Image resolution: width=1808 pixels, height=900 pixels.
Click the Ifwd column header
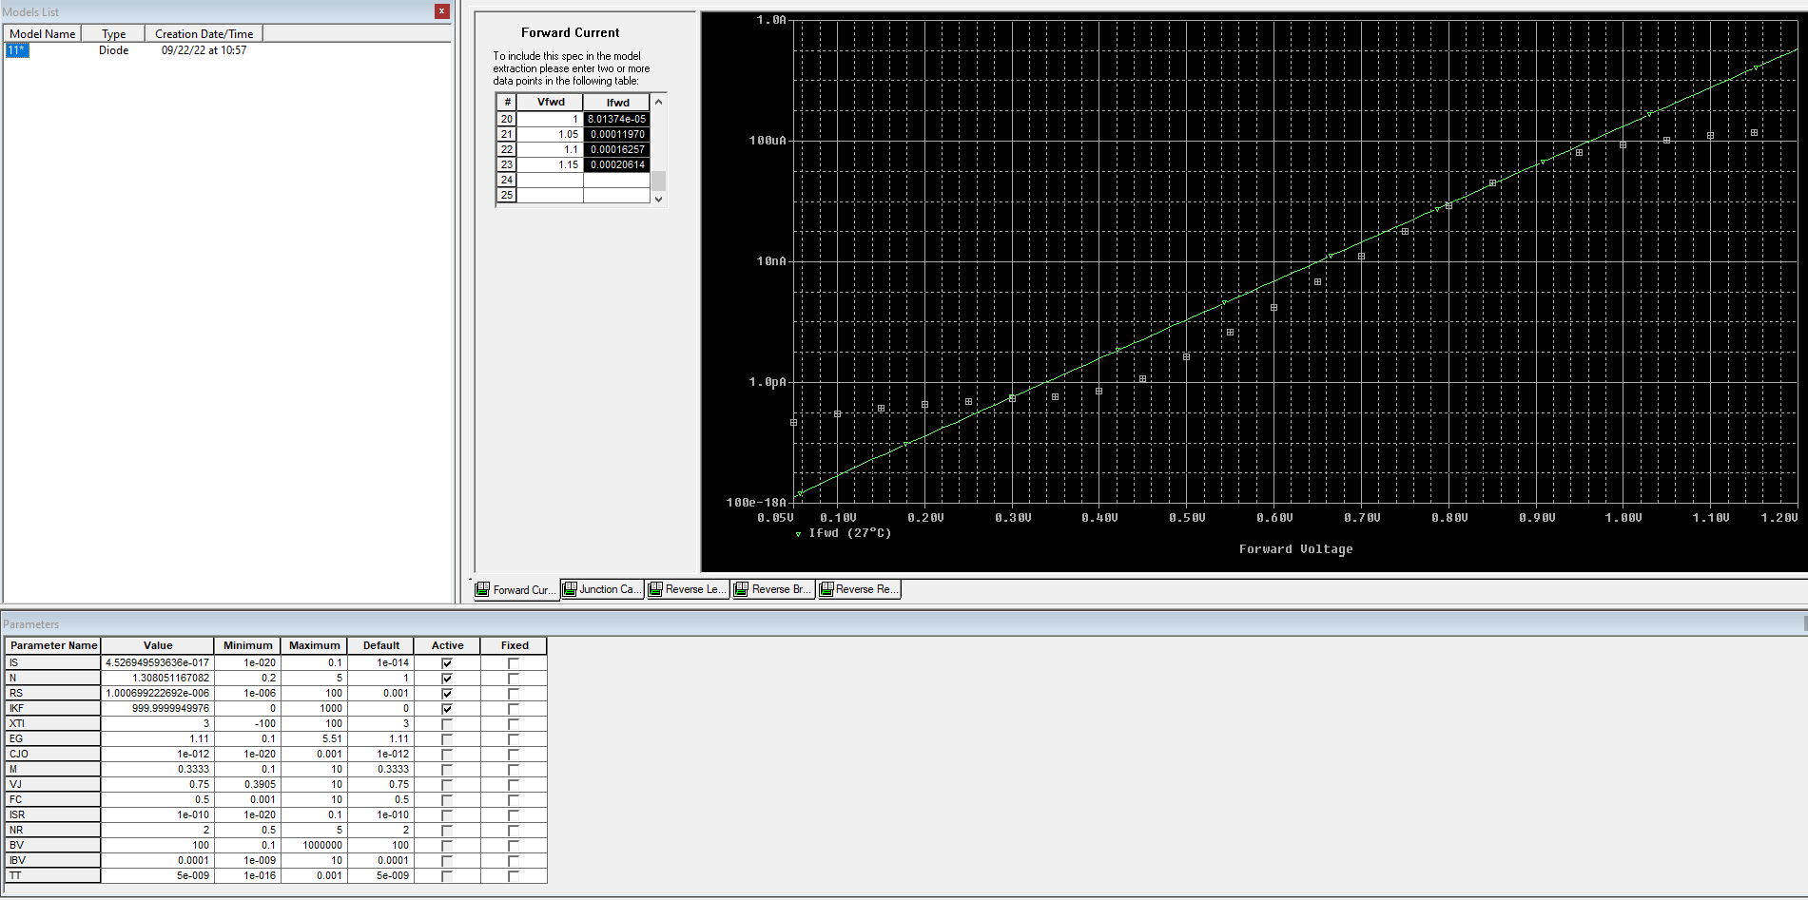point(617,102)
